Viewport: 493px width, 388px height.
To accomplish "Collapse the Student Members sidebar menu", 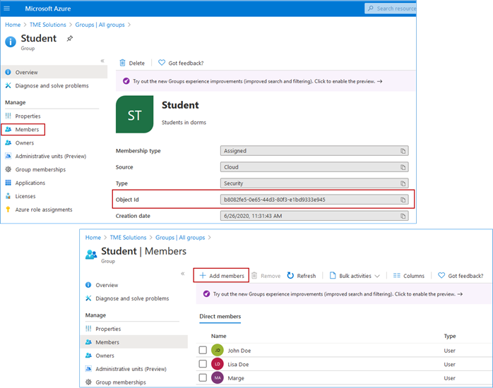I will point(183,274).
